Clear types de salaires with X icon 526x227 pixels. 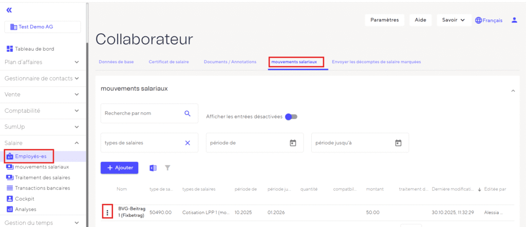[x=187, y=143]
